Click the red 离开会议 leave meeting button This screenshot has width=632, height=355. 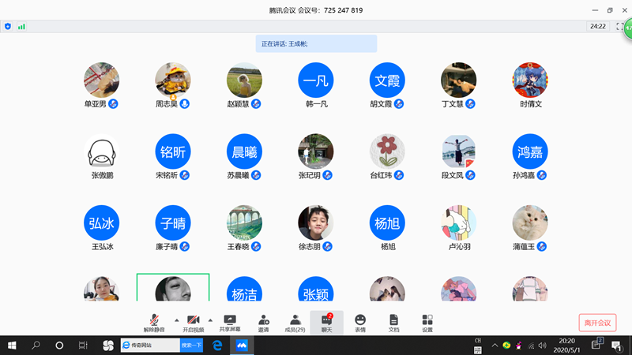tap(597, 323)
